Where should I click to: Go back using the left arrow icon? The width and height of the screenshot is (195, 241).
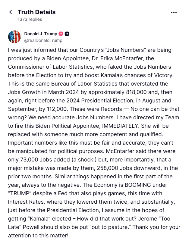pos(12,12)
